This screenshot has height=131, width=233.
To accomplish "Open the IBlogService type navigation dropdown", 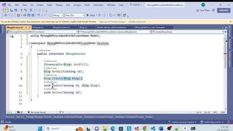I will click(115, 32).
